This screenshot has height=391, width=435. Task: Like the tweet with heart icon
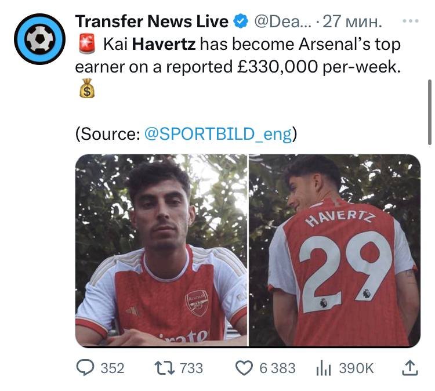245,368
